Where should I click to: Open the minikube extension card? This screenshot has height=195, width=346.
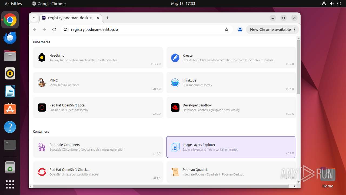coord(231,83)
